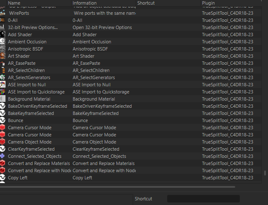Click the Background Material icon

point(3,99)
